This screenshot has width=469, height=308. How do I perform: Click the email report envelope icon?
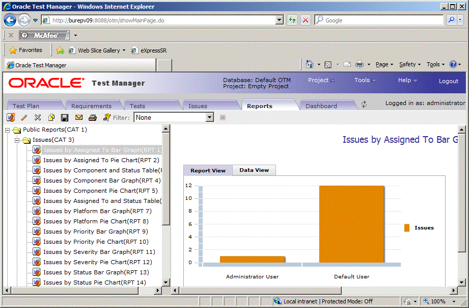(79, 117)
